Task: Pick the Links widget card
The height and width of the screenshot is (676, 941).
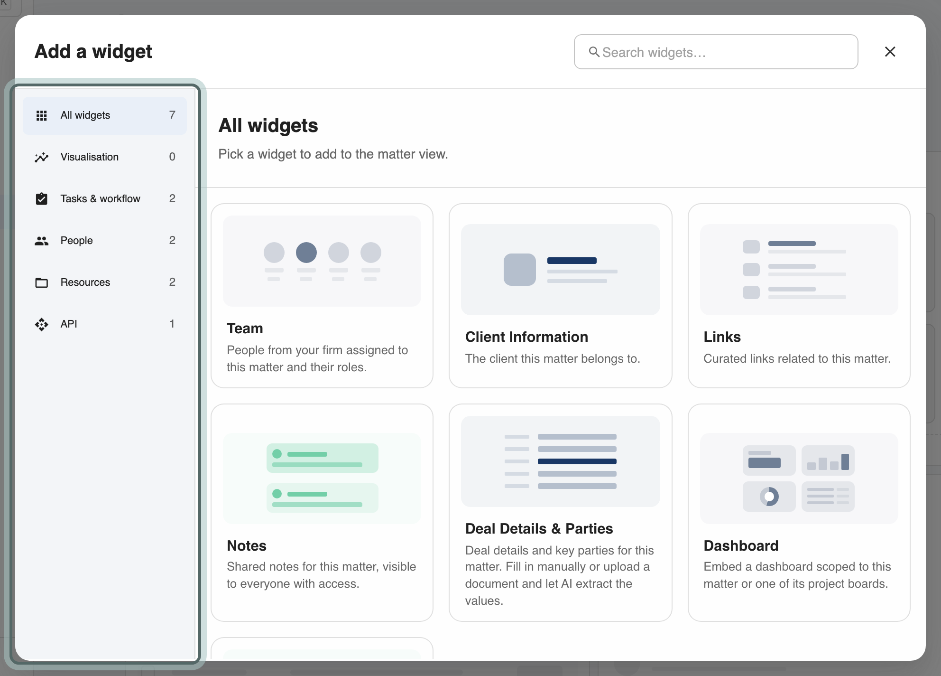Action: click(799, 296)
